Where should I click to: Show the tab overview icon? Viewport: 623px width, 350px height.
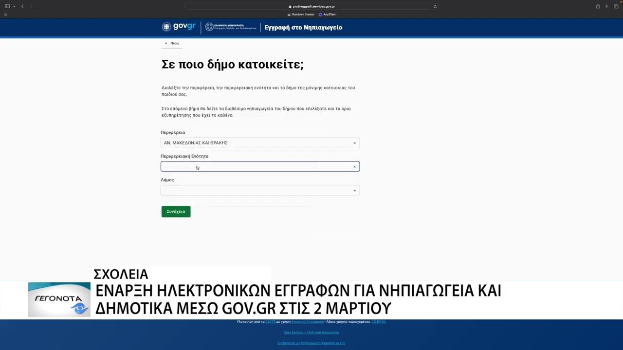click(616, 6)
